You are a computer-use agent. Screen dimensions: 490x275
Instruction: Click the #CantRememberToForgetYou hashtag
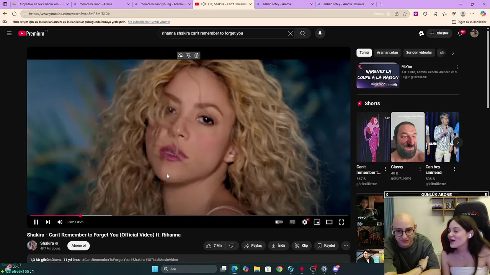point(106,260)
